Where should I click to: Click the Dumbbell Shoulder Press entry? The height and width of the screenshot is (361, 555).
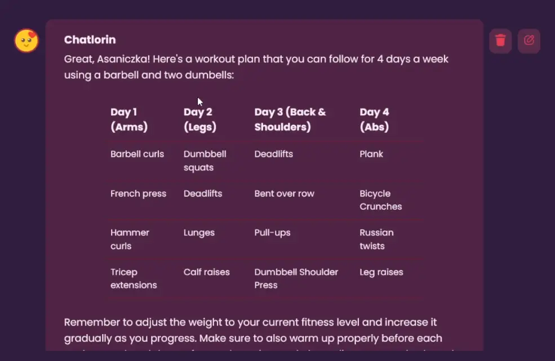point(296,278)
